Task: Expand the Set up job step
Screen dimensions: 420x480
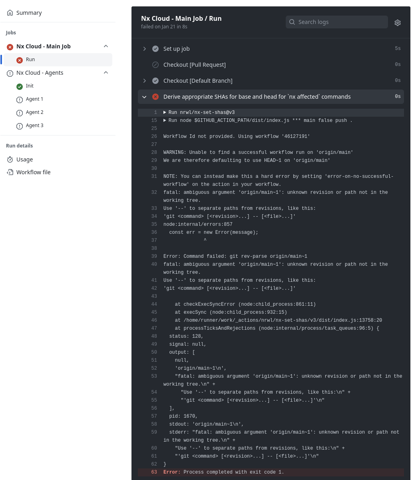Action: click(144, 48)
